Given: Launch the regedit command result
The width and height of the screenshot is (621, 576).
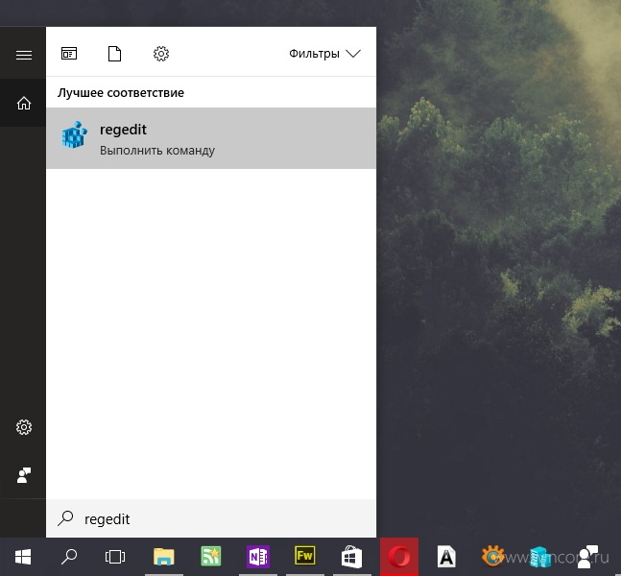Looking at the screenshot, I should tap(211, 138).
